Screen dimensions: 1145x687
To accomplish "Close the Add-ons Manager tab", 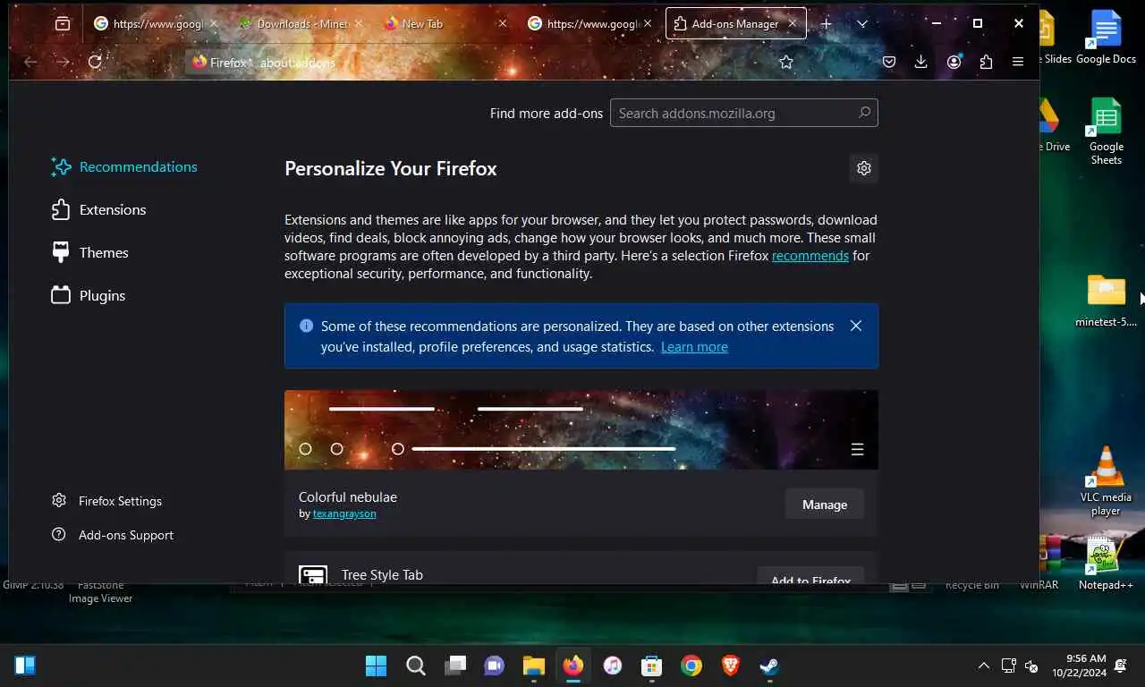I will pos(793,24).
